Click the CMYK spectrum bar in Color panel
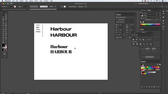Screen dimensions: 168x94 [150, 24]
